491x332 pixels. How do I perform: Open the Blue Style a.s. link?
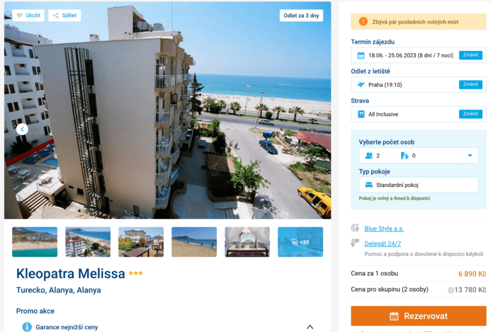tap(384, 229)
